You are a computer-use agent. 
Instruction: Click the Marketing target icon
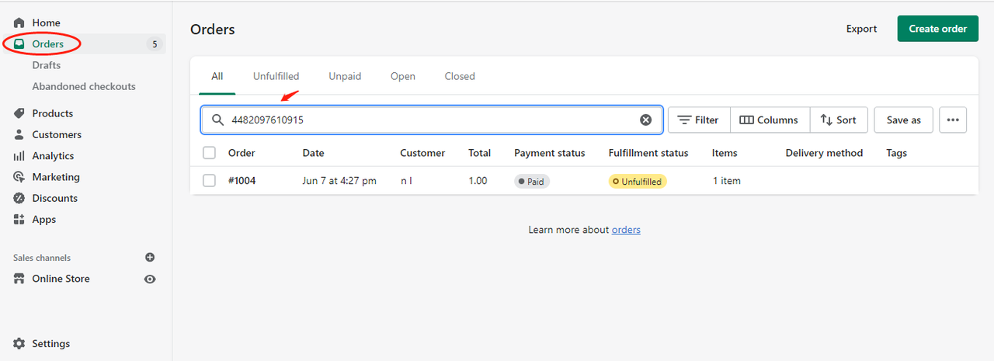point(19,177)
